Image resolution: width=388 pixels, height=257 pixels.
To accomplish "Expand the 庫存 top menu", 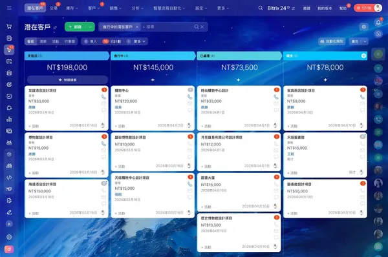I will coord(72,8).
